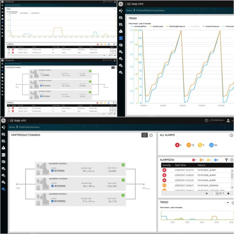
Task: Click help icon of ALL ALARMS panel
Action: (231, 135)
